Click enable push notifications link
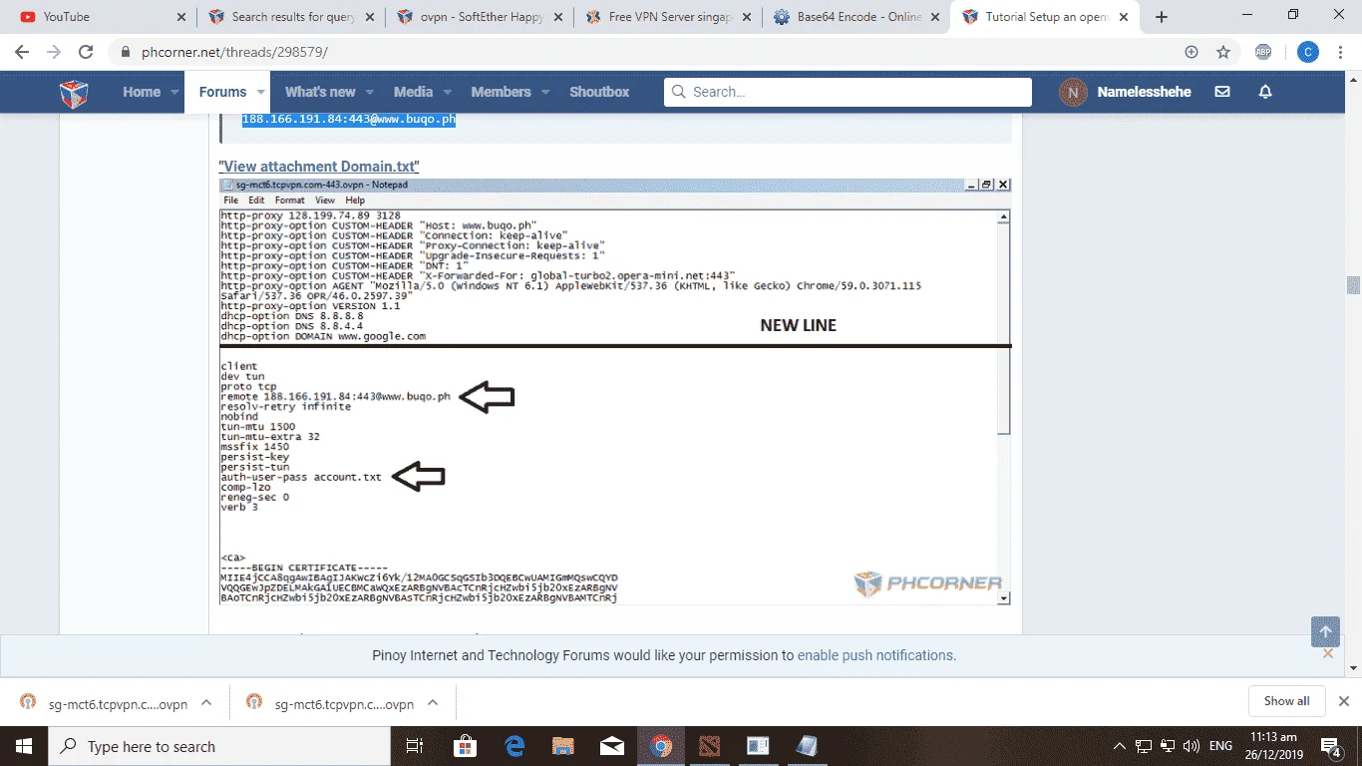This screenshot has height=766, width=1362. pyautogui.click(x=874, y=655)
